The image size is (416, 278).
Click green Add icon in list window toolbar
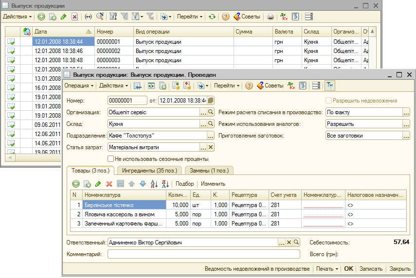click(x=41, y=17)
